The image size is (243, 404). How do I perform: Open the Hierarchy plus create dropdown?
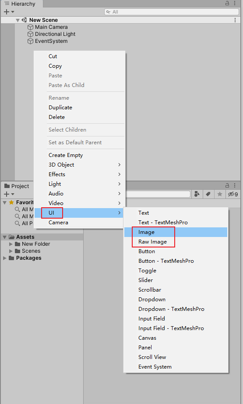tap(9, 12)
